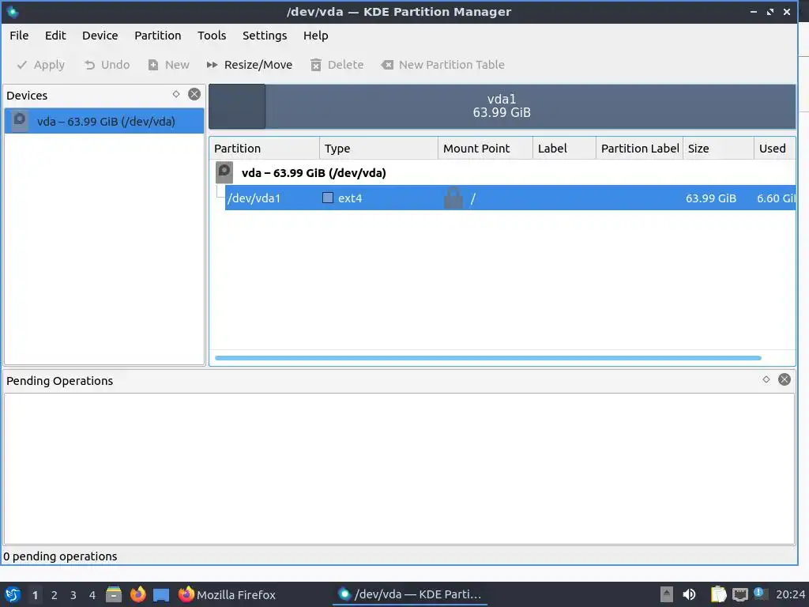Click the removable media tray icon

(x=667, y=594)
